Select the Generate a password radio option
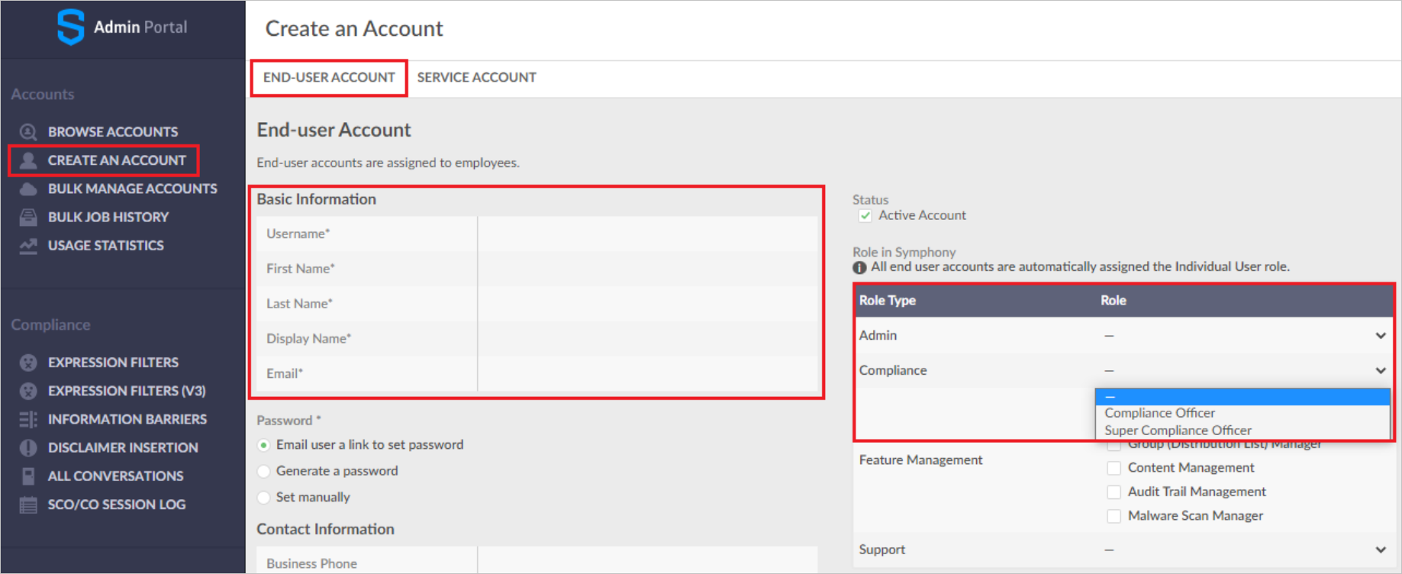1402x574 pixels. click(x=264, y=471)
